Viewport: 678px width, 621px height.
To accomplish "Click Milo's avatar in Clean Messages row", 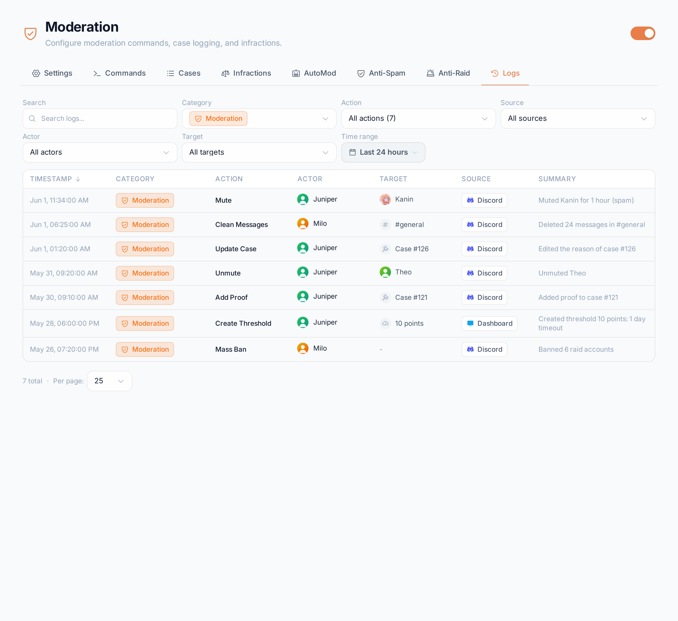I will pyautogui.click(x=303, y=224).
